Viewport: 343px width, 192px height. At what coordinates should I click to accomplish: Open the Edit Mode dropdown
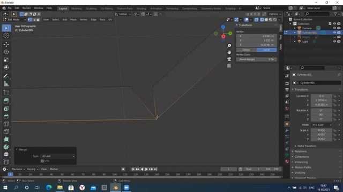[x=14, y=20]
